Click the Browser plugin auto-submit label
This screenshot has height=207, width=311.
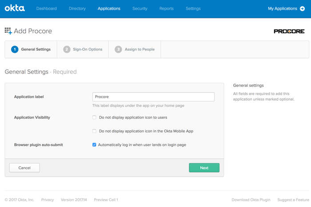click(x=39, y=145)
